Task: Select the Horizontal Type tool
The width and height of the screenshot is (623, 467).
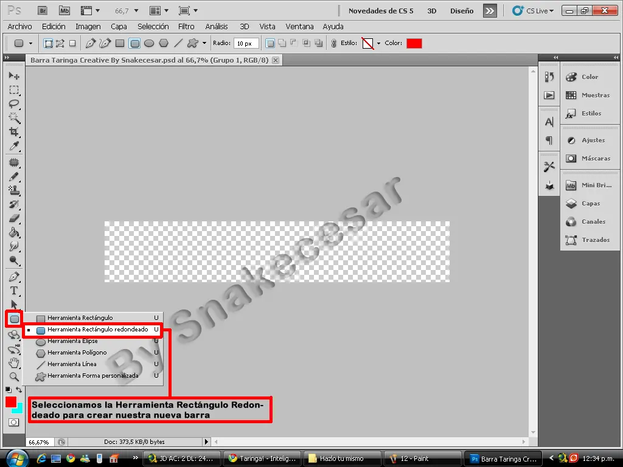Action: tap(14, 291)
